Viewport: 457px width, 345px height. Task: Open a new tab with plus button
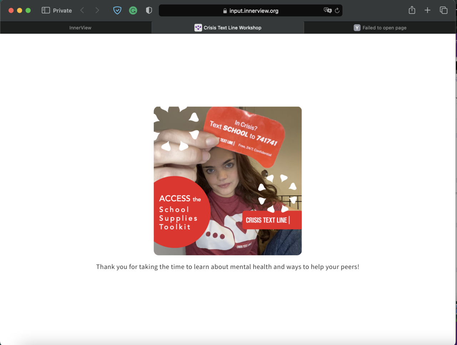(x=427, y=10)
